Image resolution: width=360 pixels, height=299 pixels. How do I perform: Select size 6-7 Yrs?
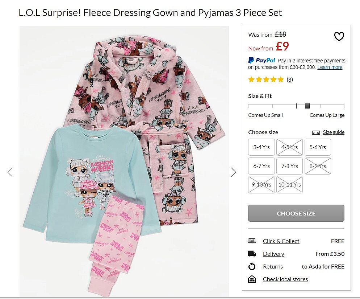coord(261,166)
